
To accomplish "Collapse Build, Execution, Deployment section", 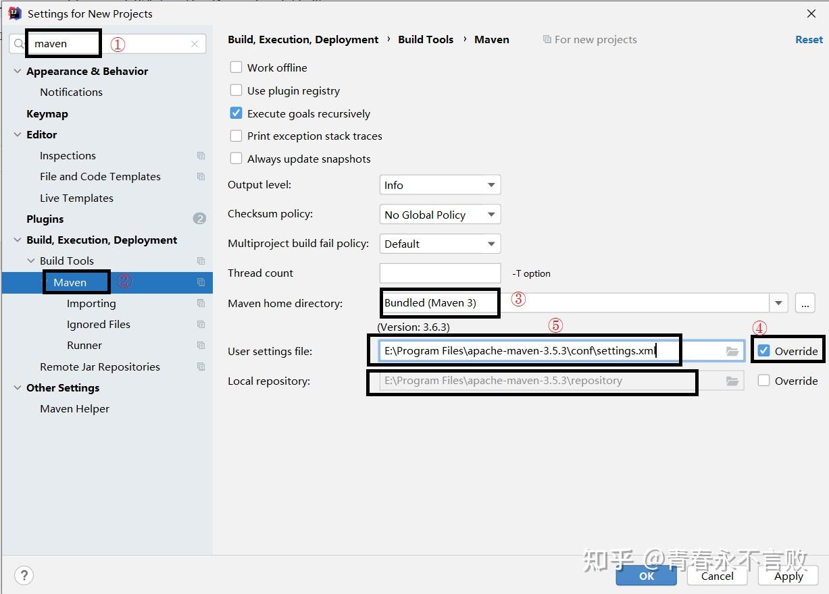I will point(18,240).
